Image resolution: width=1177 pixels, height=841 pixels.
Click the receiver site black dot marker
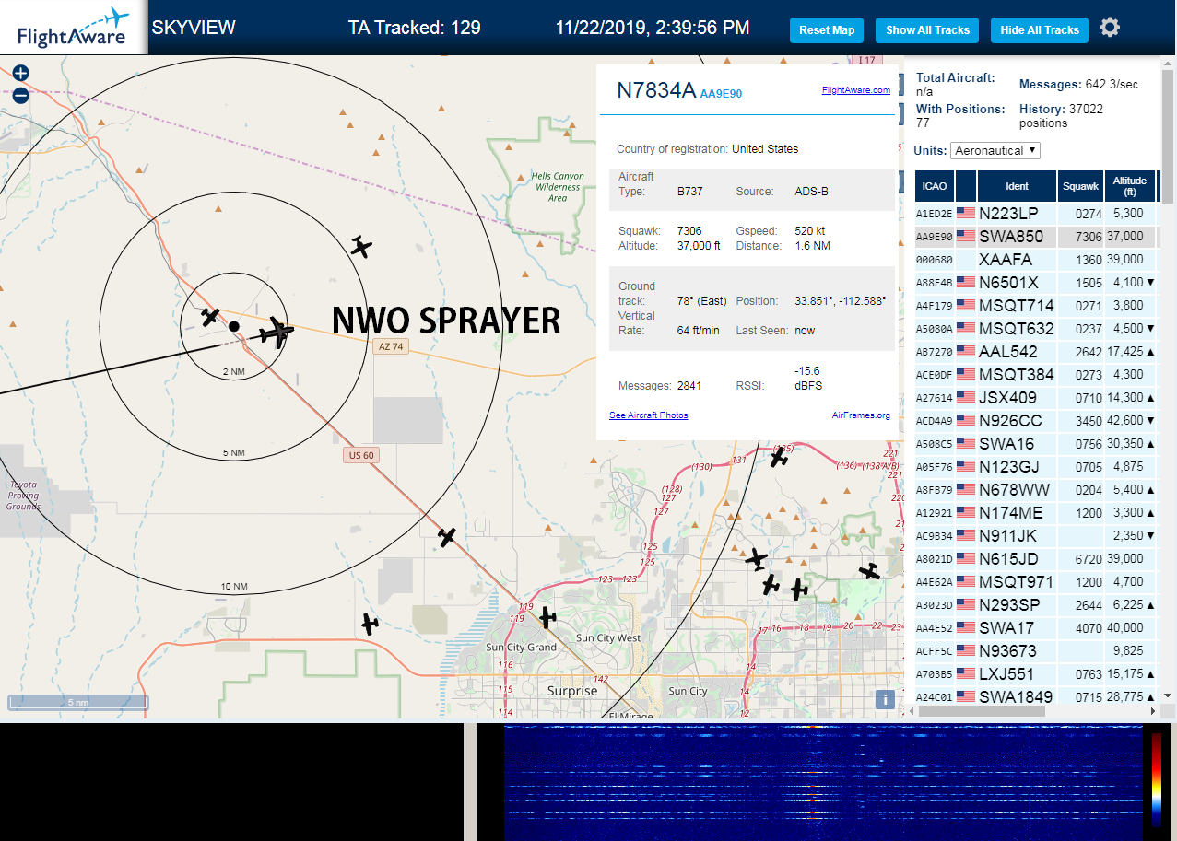[x=234, y=326]
